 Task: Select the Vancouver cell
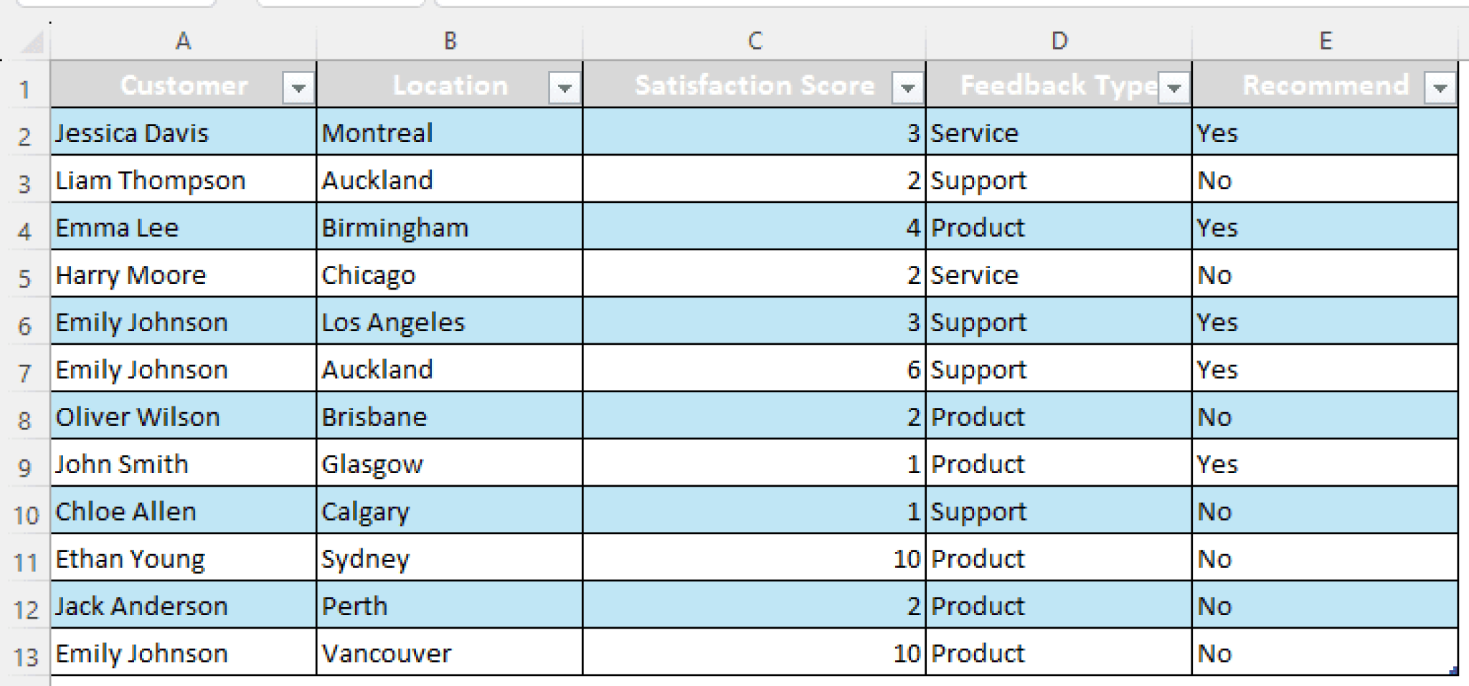click(449, 653)
